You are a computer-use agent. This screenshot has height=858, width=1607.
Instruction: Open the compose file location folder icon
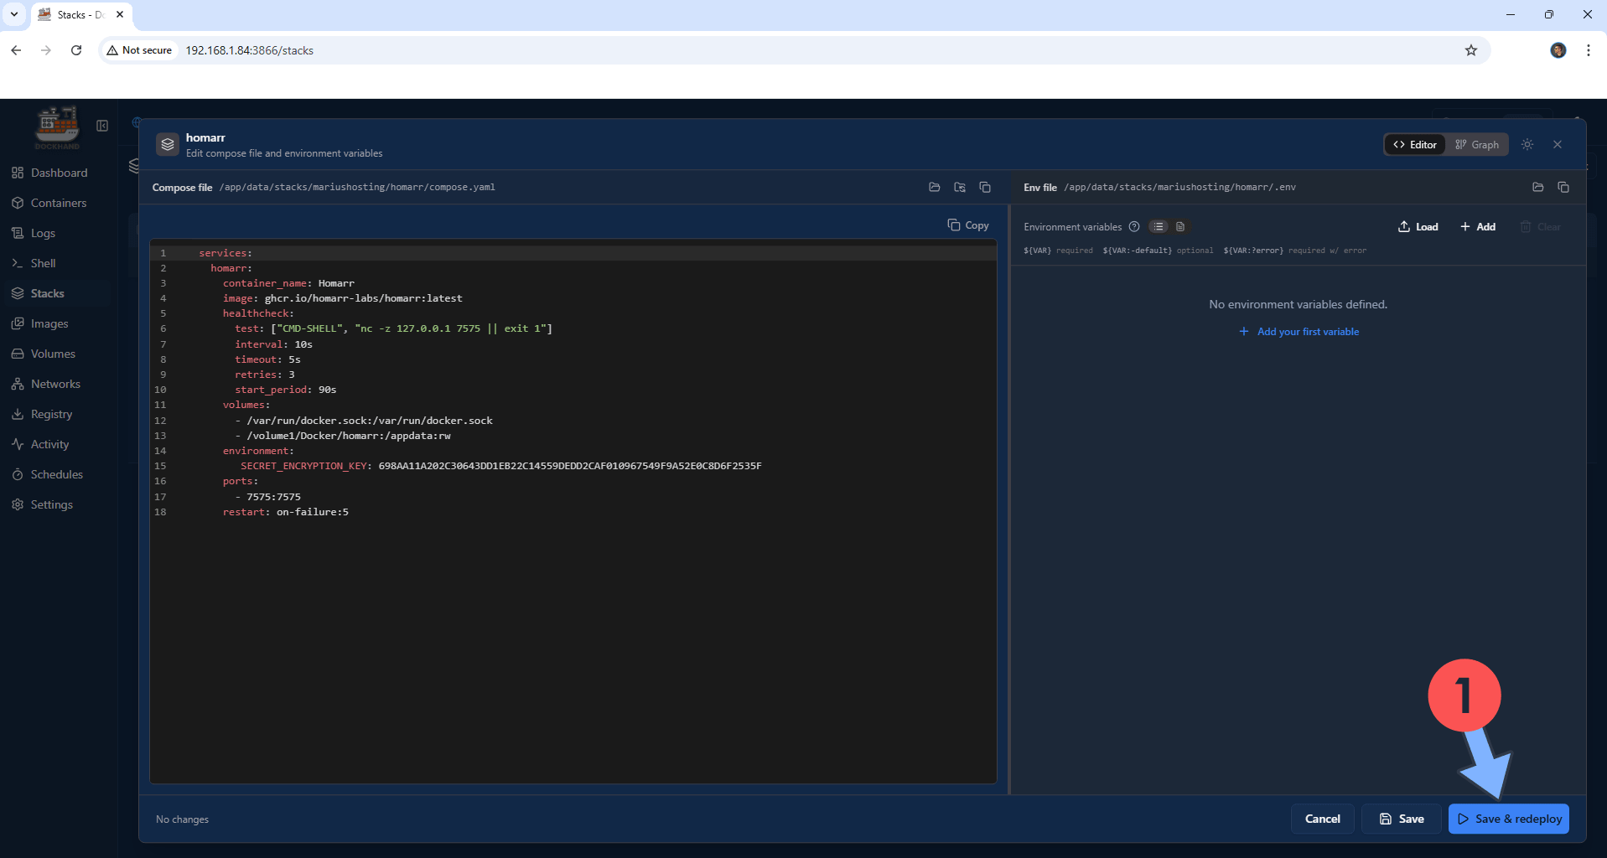click(934, 187)
